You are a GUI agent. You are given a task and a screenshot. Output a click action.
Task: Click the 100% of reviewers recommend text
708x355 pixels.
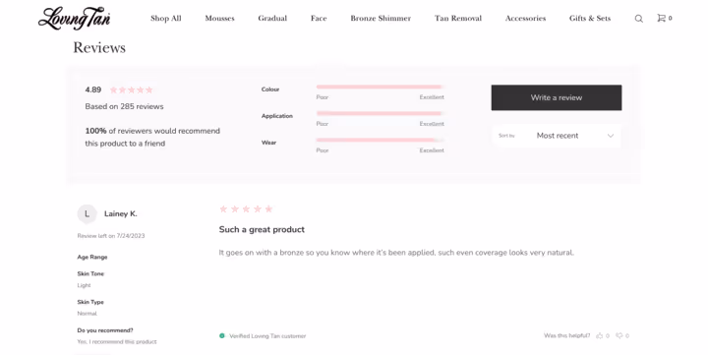point(152,137)
